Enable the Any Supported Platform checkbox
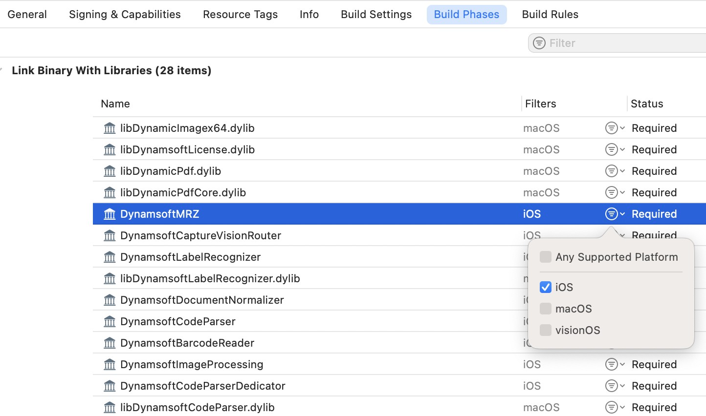This screenshot has height=416, width=706. pos(546,257)
